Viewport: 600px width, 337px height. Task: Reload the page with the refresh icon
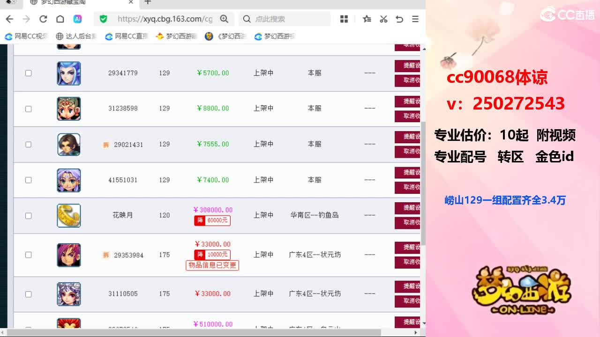click(43, 19)
